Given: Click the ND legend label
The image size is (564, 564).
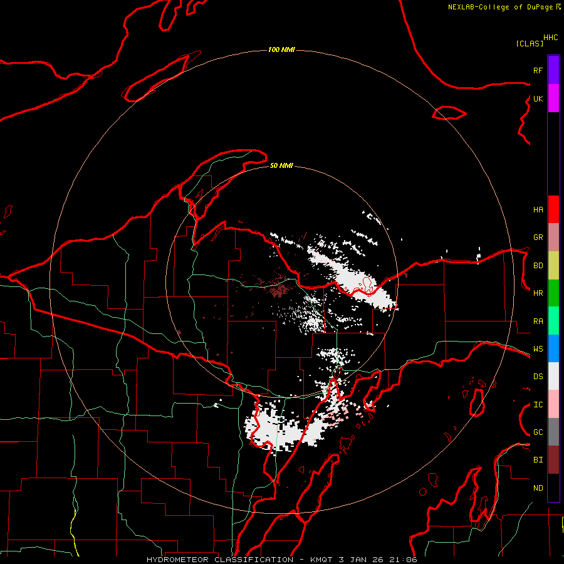Looking at the screenshot, I should pyautogui.click(x=538, y=488).
